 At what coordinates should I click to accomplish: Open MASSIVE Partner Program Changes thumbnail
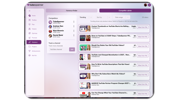click(85, 86)
